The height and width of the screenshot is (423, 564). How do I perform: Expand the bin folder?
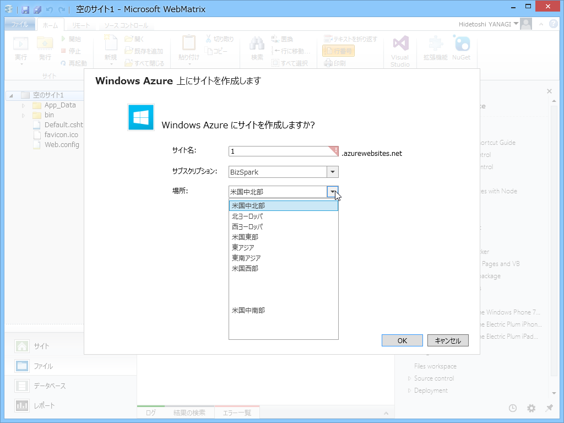pos(23,116)
